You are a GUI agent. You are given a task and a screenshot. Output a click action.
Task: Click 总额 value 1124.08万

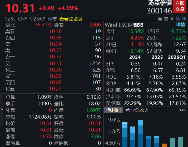[40, 117]
